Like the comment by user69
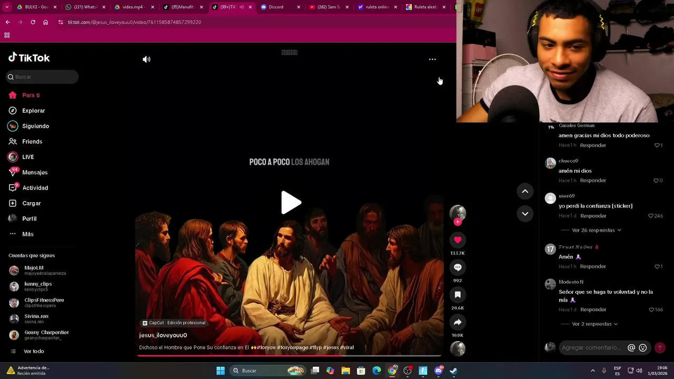 651,216
